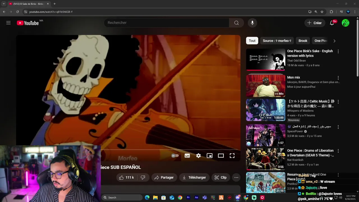Start voice search with the microphone icon
Viewport: 359px width, 202px height.
[x=252, y=23]
